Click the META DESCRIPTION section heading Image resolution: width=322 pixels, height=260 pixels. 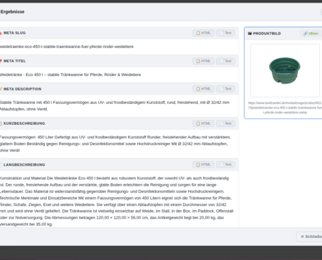pyautogui.click(x=22, y=89)
